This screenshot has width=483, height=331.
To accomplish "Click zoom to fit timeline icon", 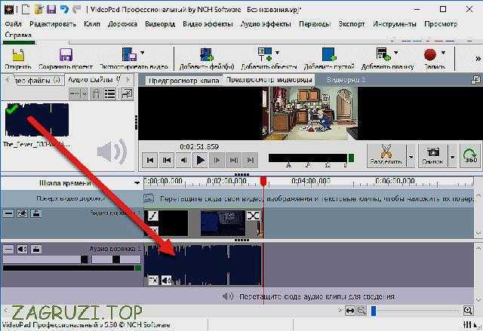I will pyautogui.click(x=350, y=311).
